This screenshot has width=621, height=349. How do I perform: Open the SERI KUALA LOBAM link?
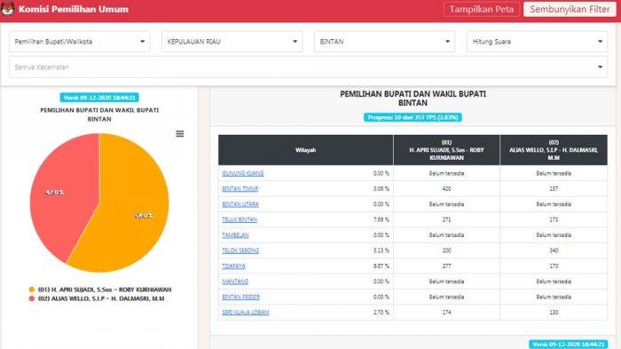click(x=246, y=313)
